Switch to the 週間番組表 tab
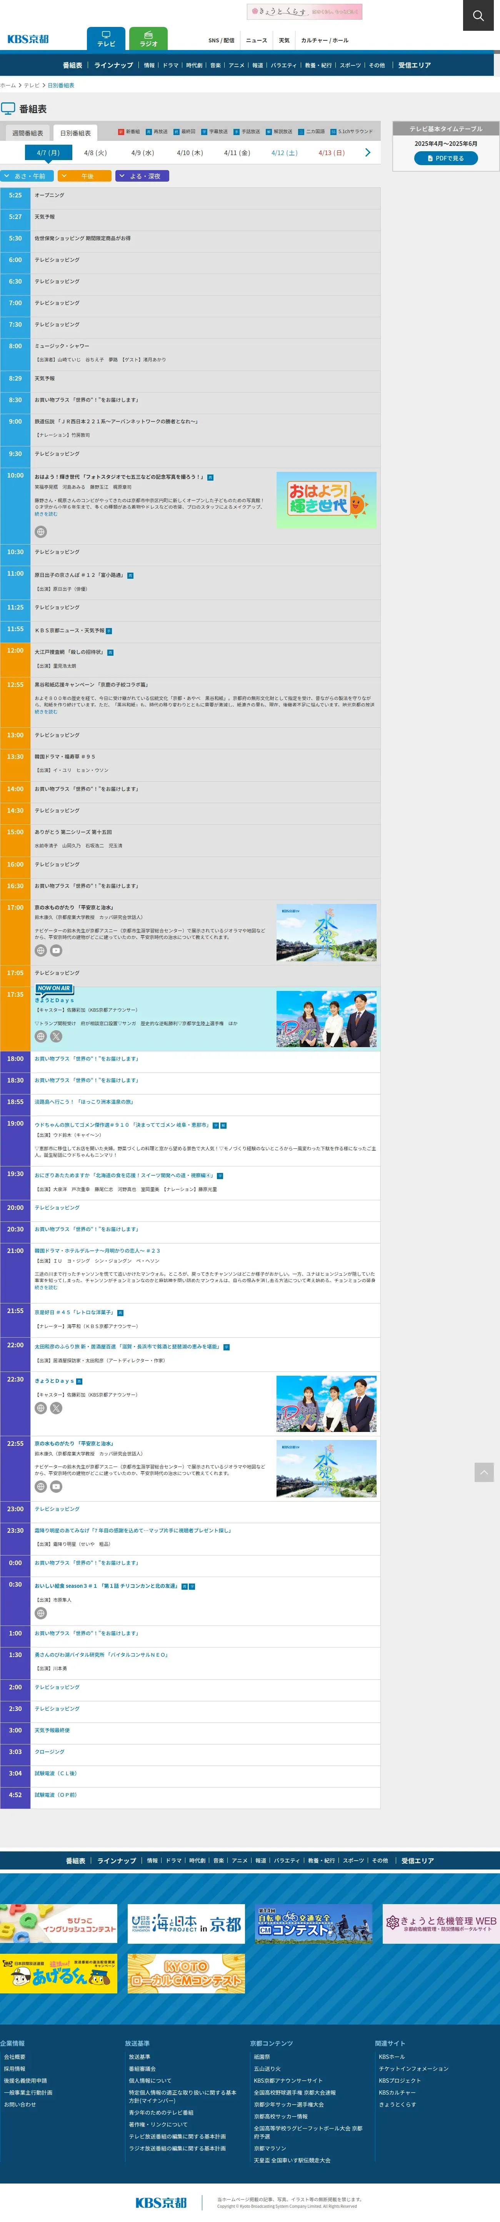This screenshot has width=500, height=2222. pyautogui.click(x=28, y=133)
